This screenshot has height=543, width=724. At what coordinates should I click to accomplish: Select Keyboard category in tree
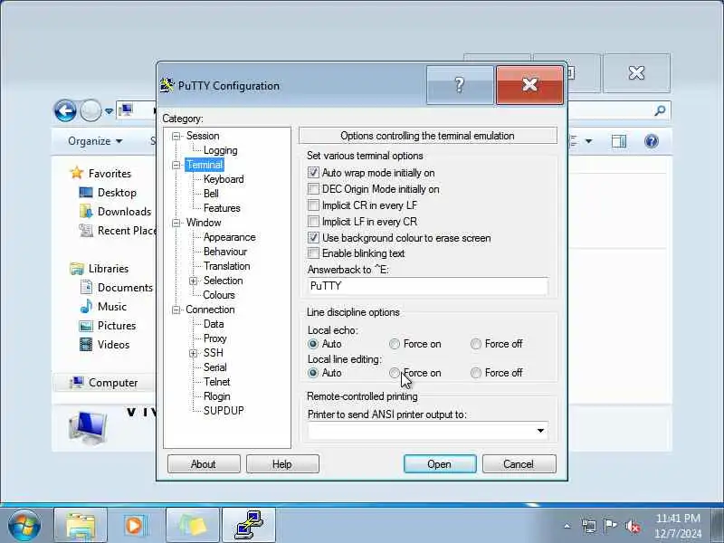224,179
